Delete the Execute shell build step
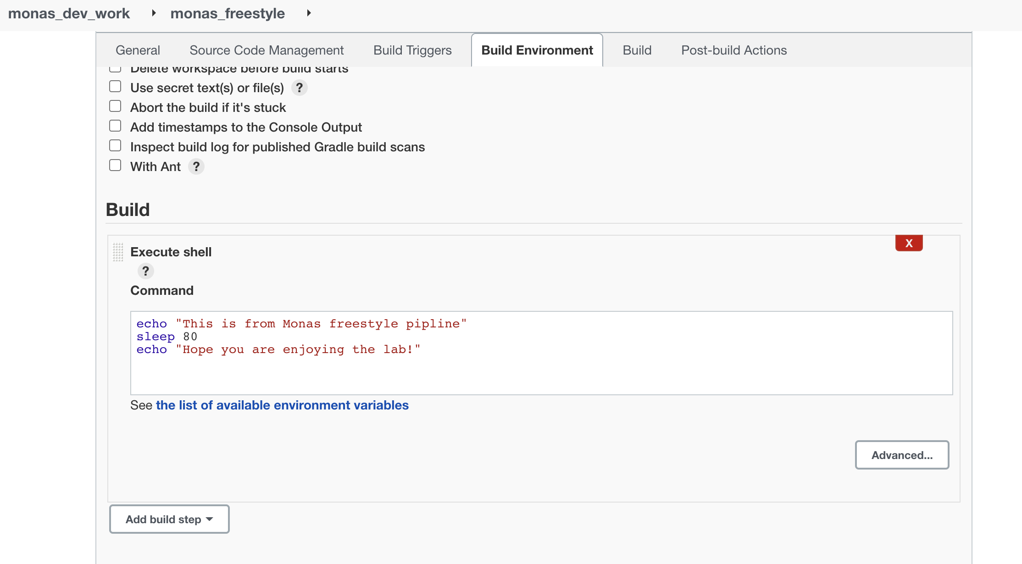 pyautogui.click(x=909, y=243)
